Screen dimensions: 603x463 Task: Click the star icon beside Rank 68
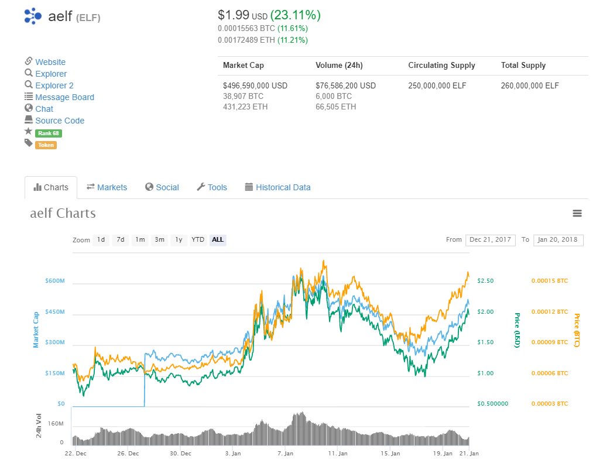pyautogui.click(x=29, y=131)
